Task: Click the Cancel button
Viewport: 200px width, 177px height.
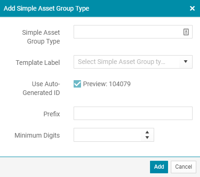Action: coord(183,167)
